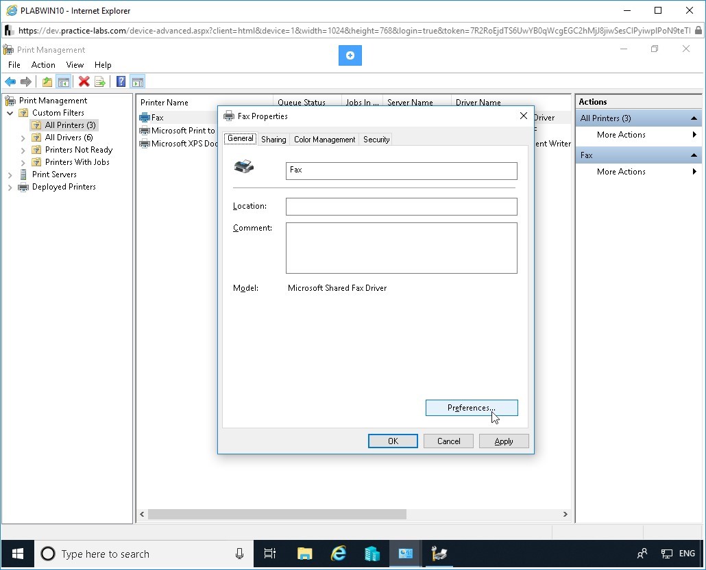Select Print Management root node
This screenshot has width=706, height=570.
[x=53, y=100]
